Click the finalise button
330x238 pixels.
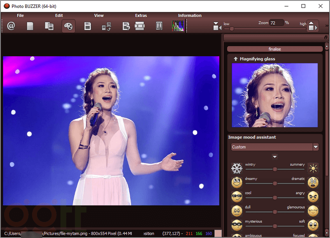(x=274, y=49)
